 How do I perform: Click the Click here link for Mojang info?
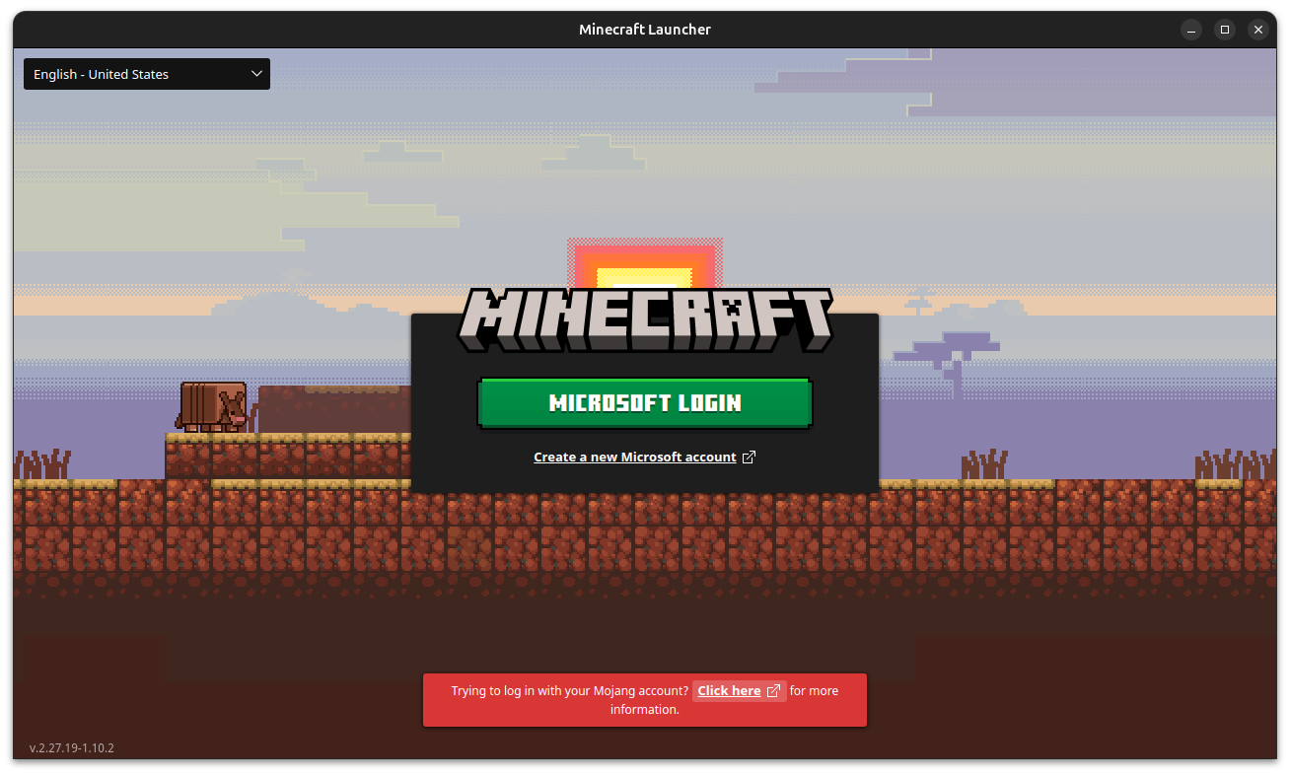(729, 690)
